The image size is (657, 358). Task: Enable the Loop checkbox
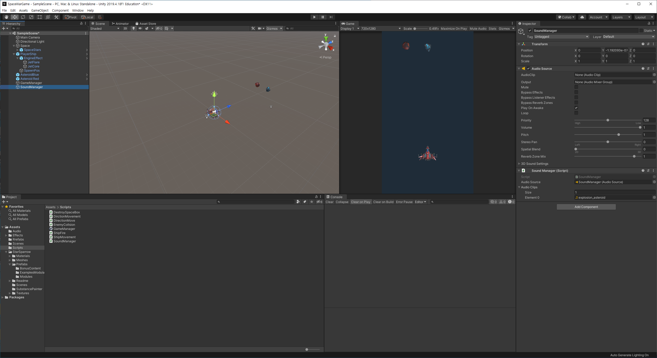click(576, 113)
